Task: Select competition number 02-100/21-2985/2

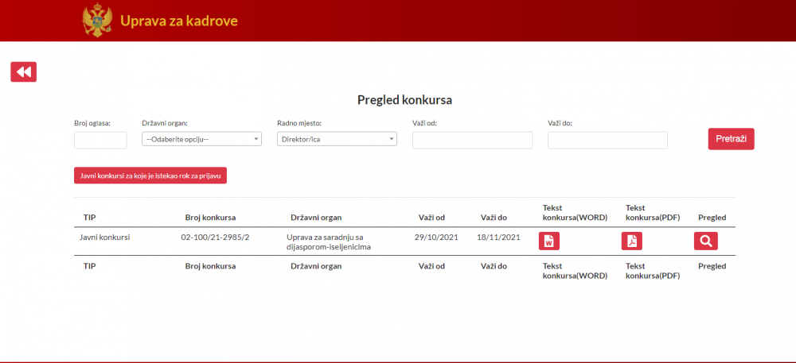Action: (215, 237)
